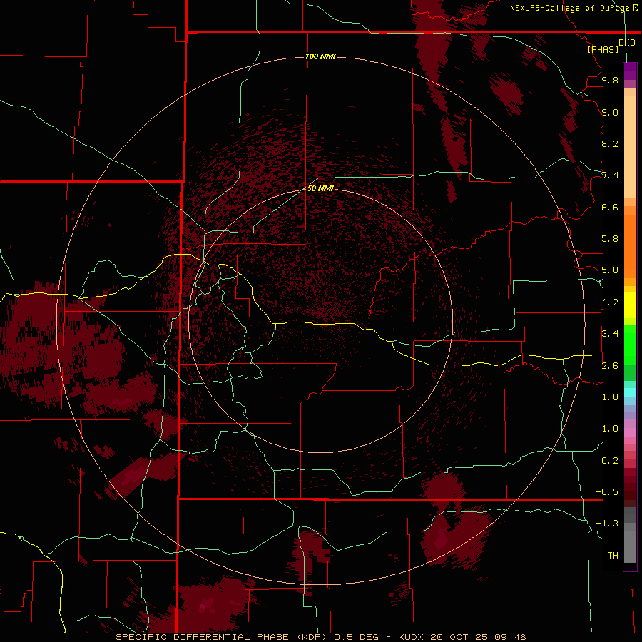Viewport: 642px width, 642px height.
Task: Pick the large peach swatch on the colorbar
Action: (x=630, y=146)
